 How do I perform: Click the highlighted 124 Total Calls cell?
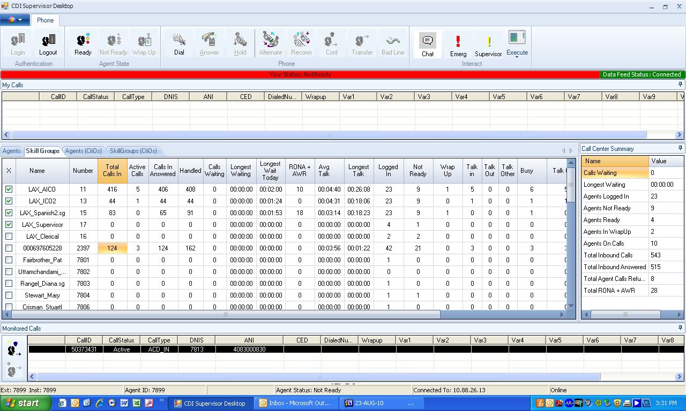coord(112,248)
